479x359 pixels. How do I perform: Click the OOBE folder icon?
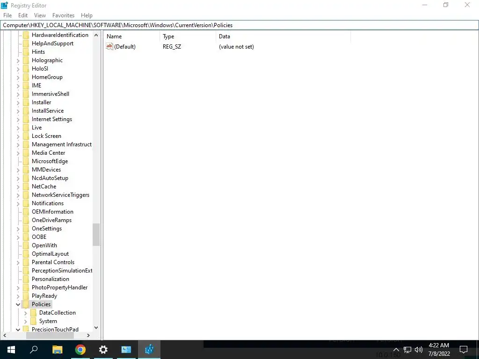pos(26,237)
